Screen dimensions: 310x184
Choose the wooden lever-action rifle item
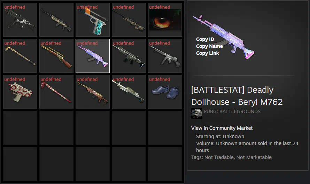pos(56,56)
